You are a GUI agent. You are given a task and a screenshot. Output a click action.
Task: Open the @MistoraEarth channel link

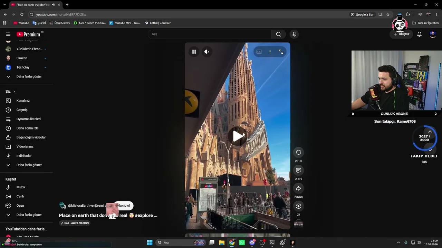coord(79,206)
